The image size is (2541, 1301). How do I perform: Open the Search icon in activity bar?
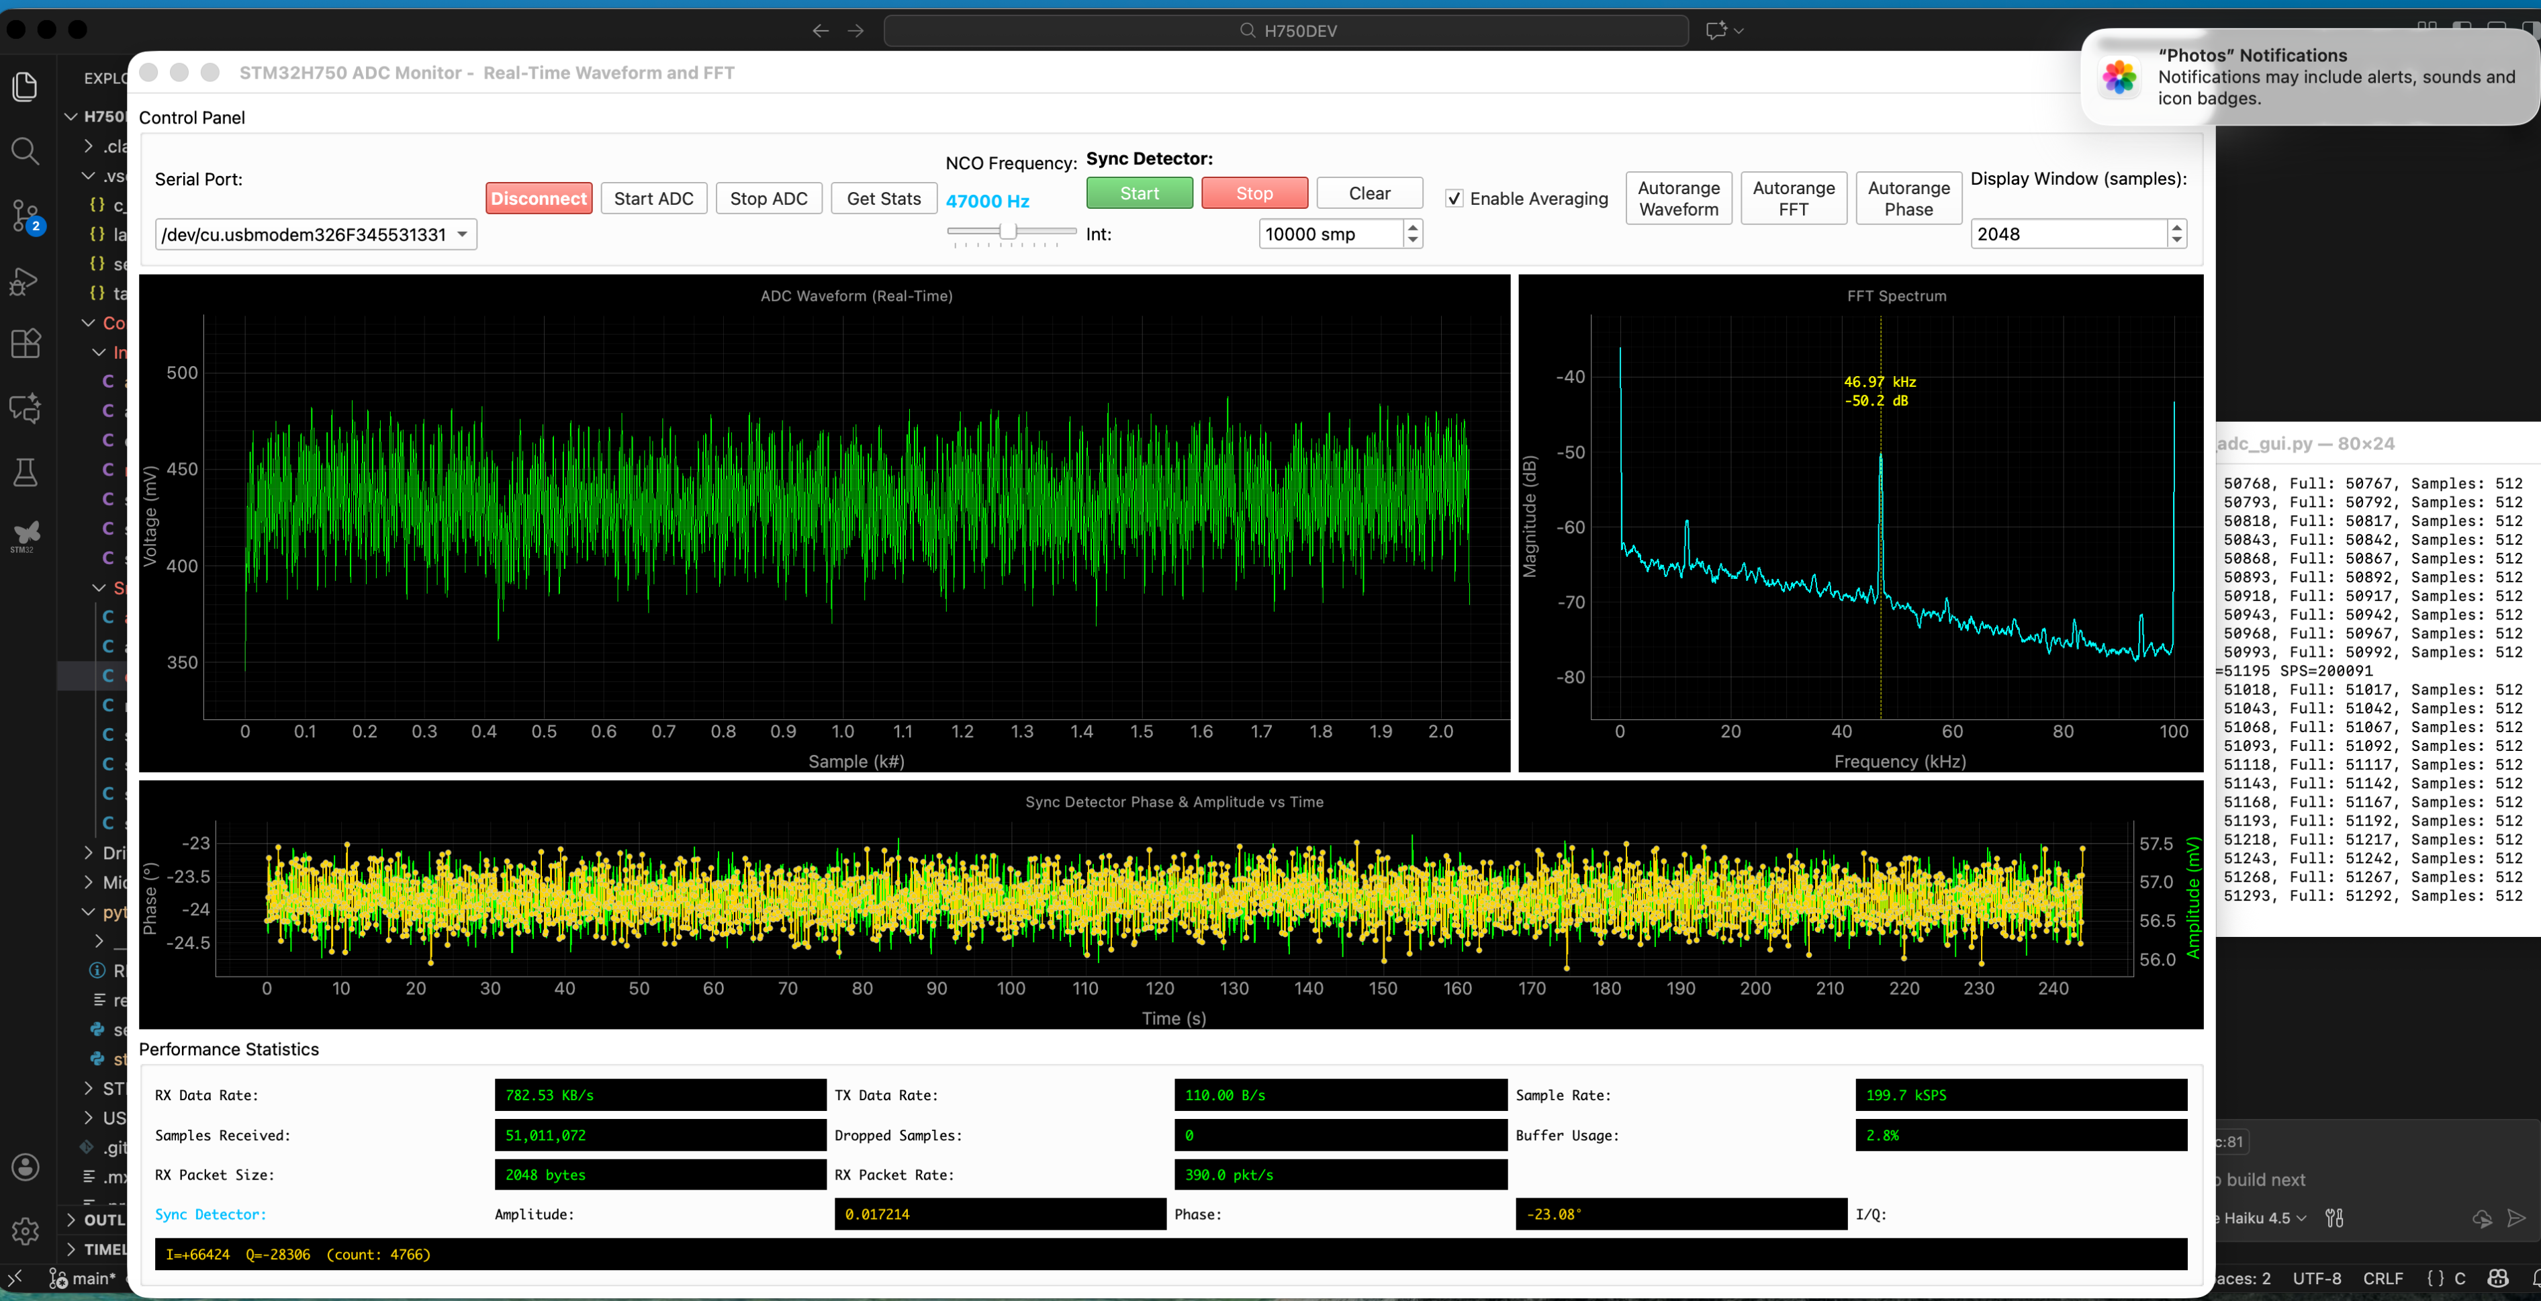pyautogui.click(x=26, y=151)
